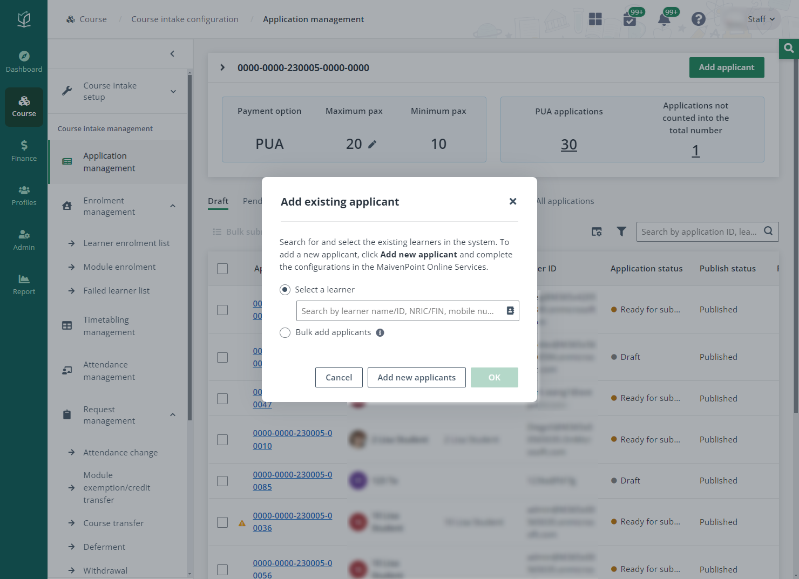Tick the checkbox for application 0056
Screen dimensions: 799x579
pos(222,570)
